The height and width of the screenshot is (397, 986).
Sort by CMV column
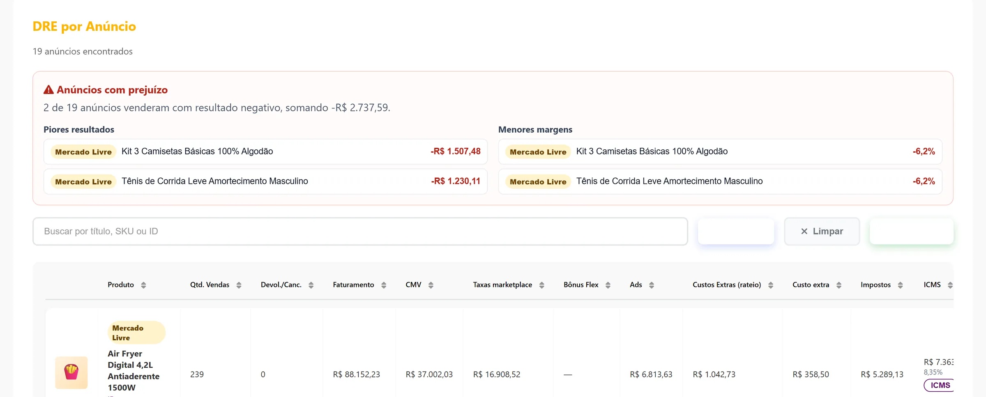click(419, 285)
